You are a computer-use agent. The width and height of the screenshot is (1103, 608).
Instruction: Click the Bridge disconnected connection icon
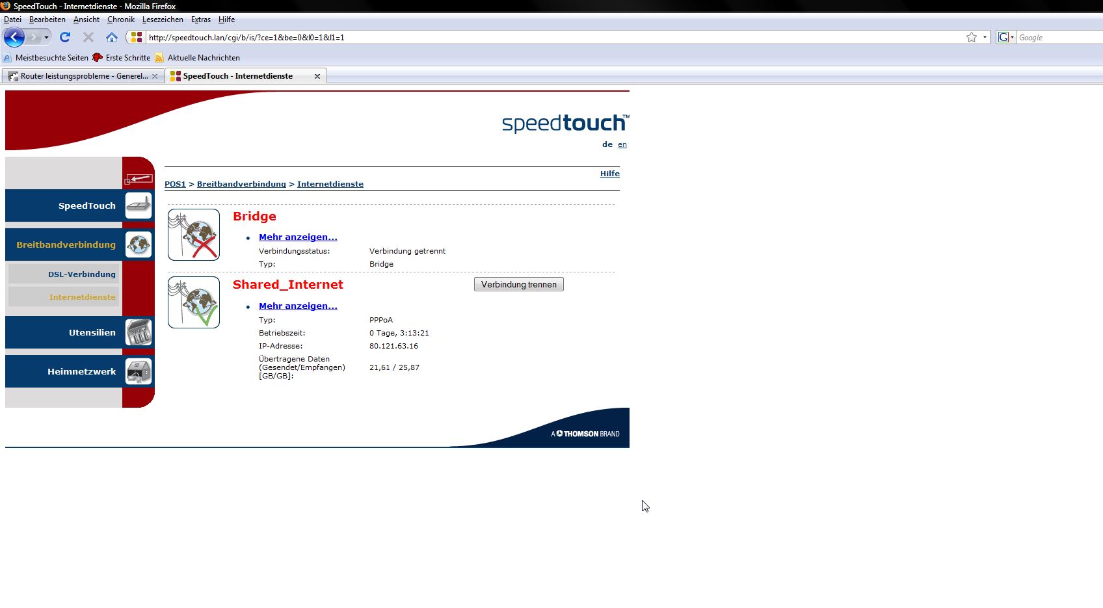194,235
